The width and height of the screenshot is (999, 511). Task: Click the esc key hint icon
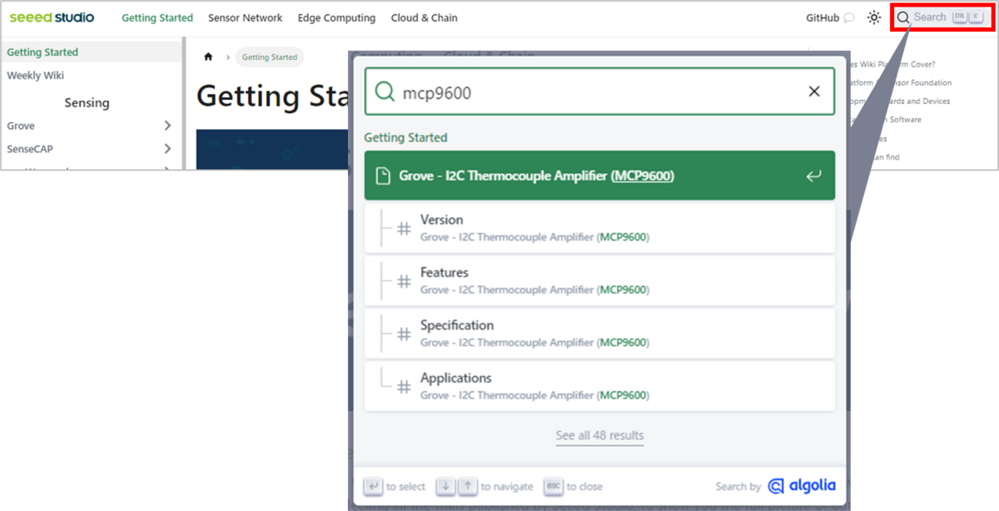(x=553, y=486)
